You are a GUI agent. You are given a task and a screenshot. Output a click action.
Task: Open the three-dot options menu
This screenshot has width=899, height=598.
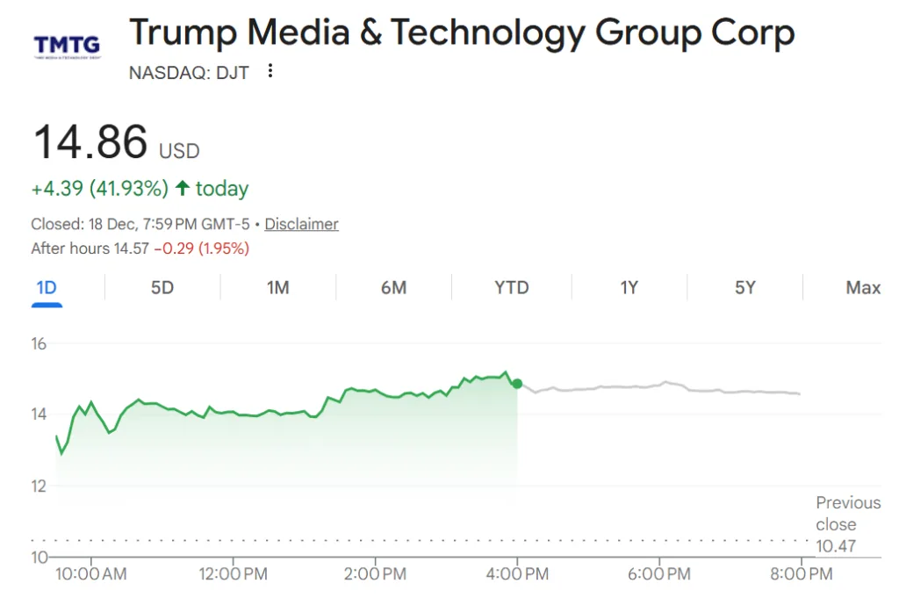point(270,71)
